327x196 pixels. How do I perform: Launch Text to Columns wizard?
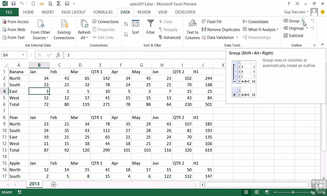coord(192,30)
